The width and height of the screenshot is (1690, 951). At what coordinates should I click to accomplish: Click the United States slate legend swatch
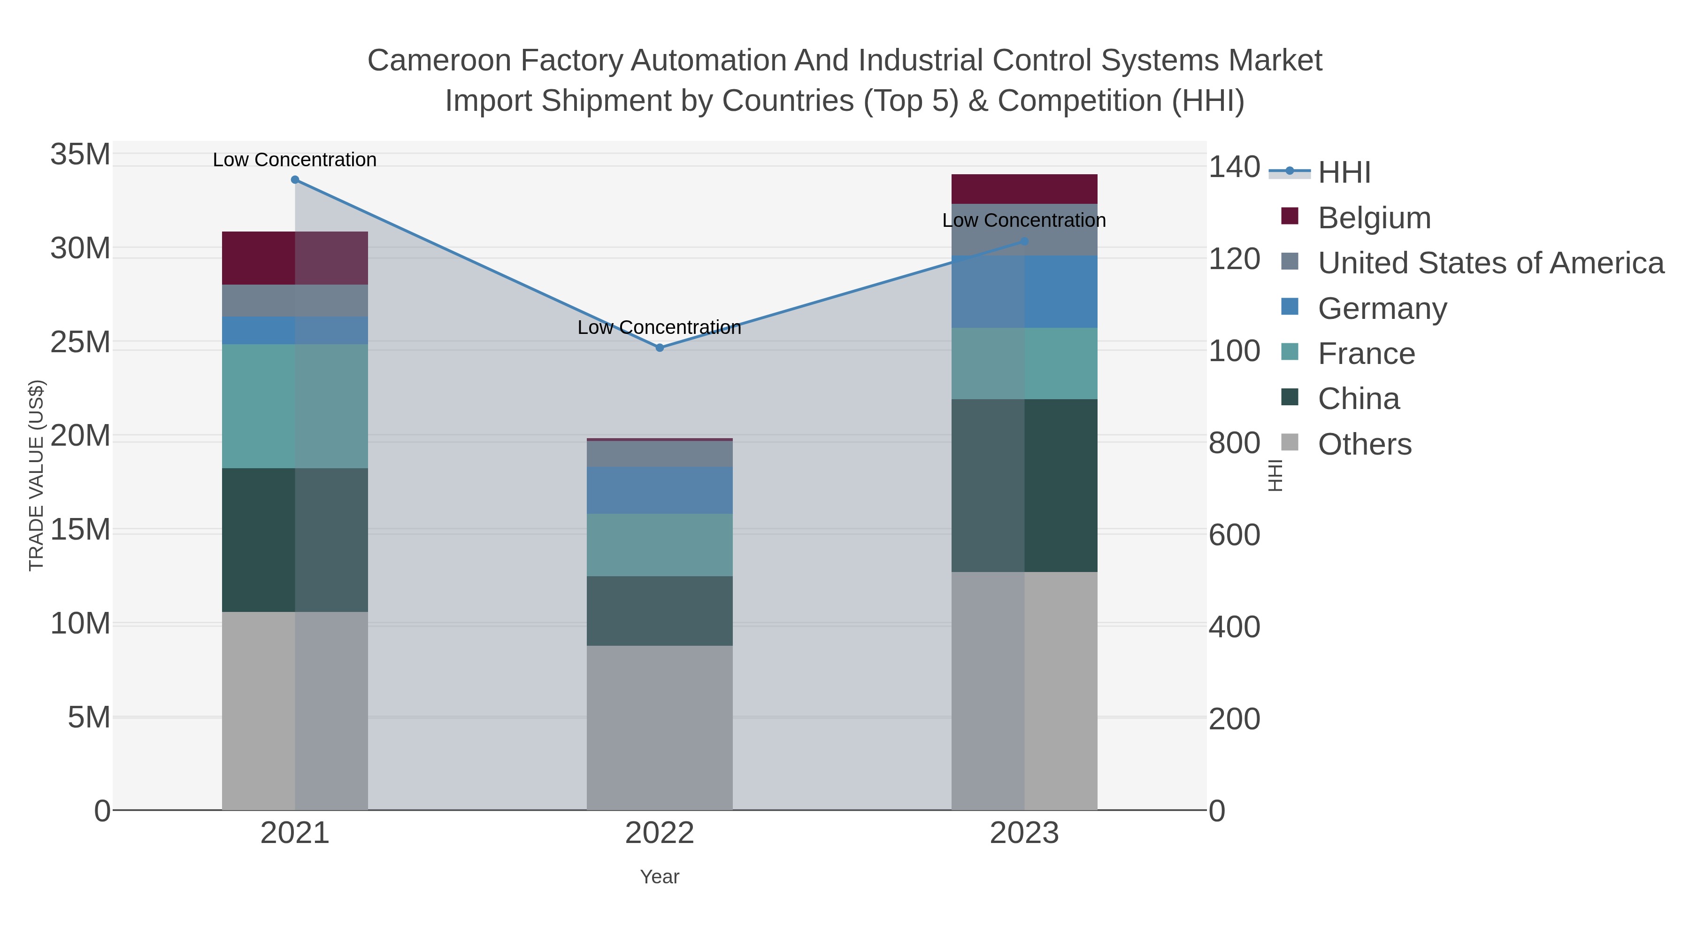pyautogui.click(x=1290, y=261)
